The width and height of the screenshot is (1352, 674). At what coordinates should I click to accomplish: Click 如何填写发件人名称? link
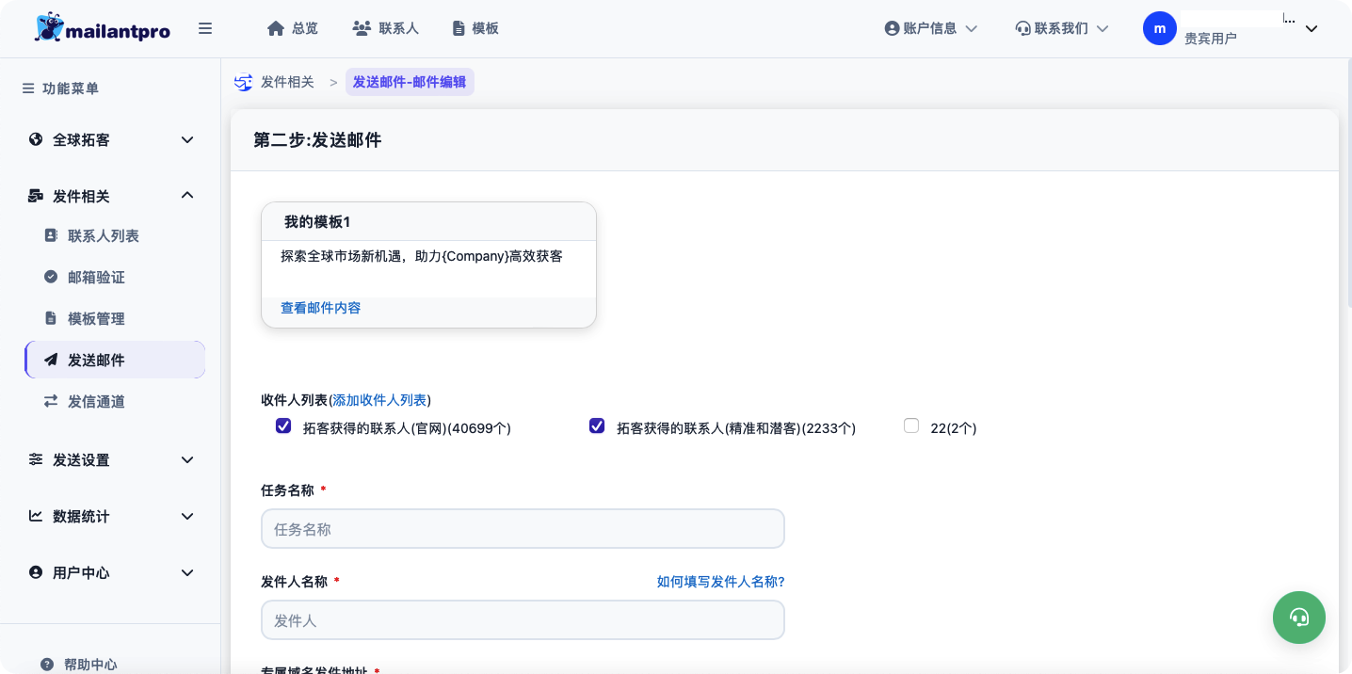721,582
